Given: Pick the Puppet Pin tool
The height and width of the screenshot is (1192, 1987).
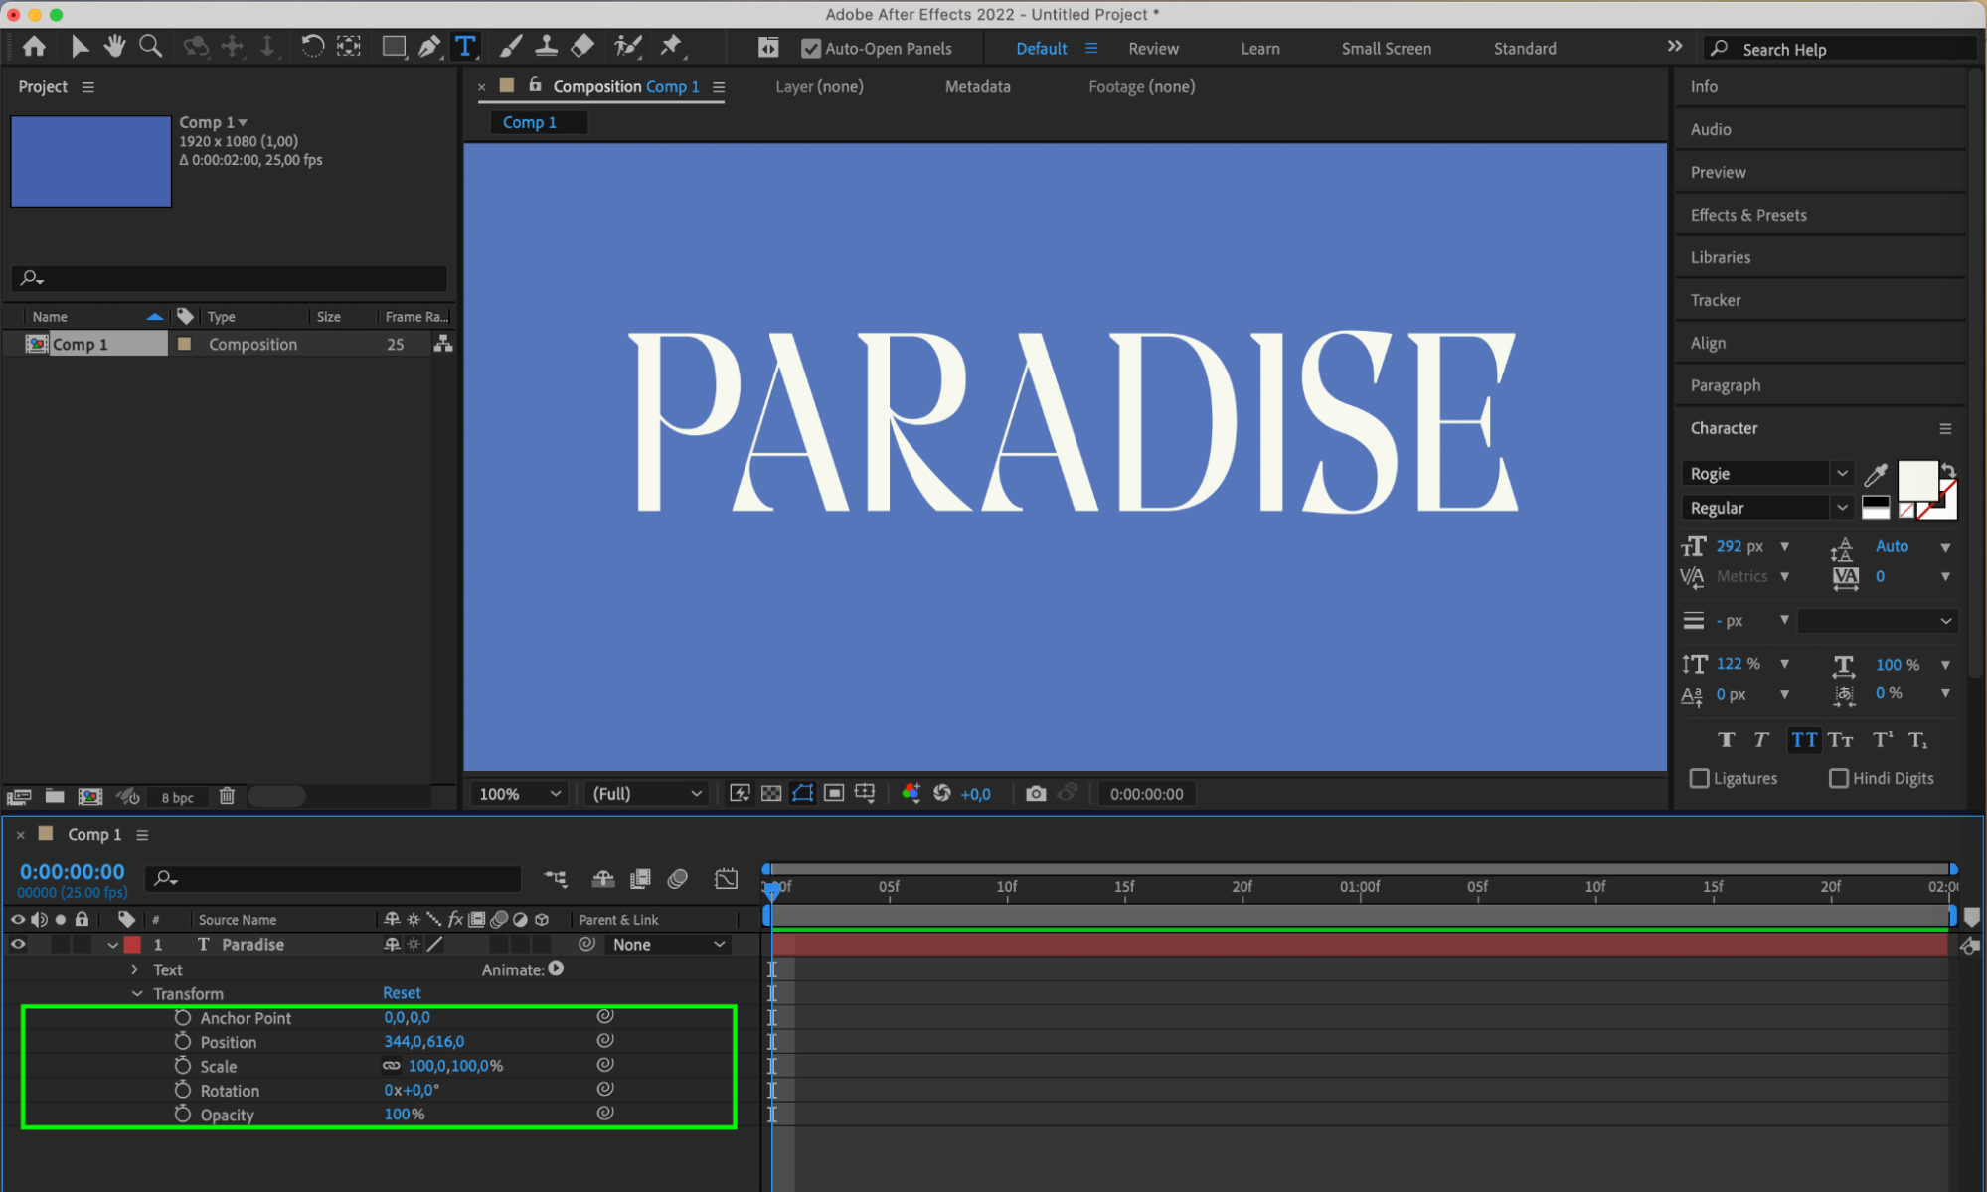Looking at the screenshot, I should [671, 46].
